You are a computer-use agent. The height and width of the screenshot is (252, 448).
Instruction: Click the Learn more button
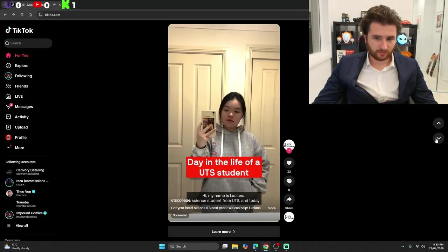click(224, 232)
